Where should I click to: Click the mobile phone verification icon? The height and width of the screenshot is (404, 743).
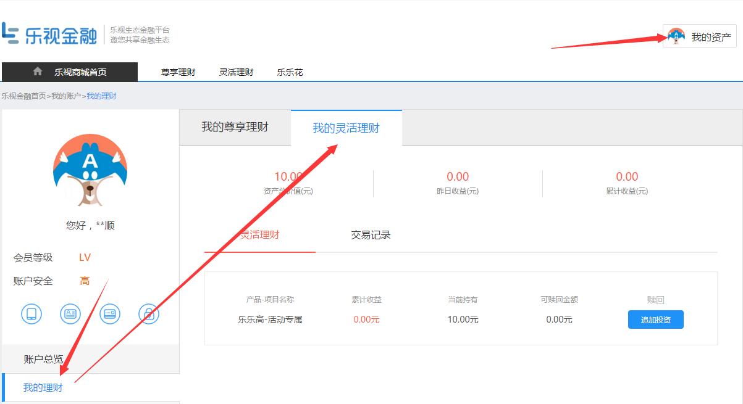pyautogui.click(x=31, y=314)
